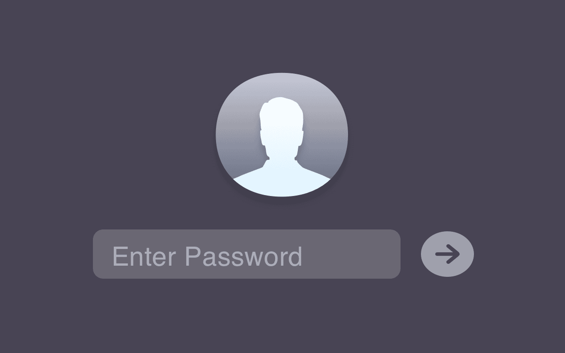565x353 pixels.
Task: Place cursor in the password entry box
Action: (x=247, y=254)
